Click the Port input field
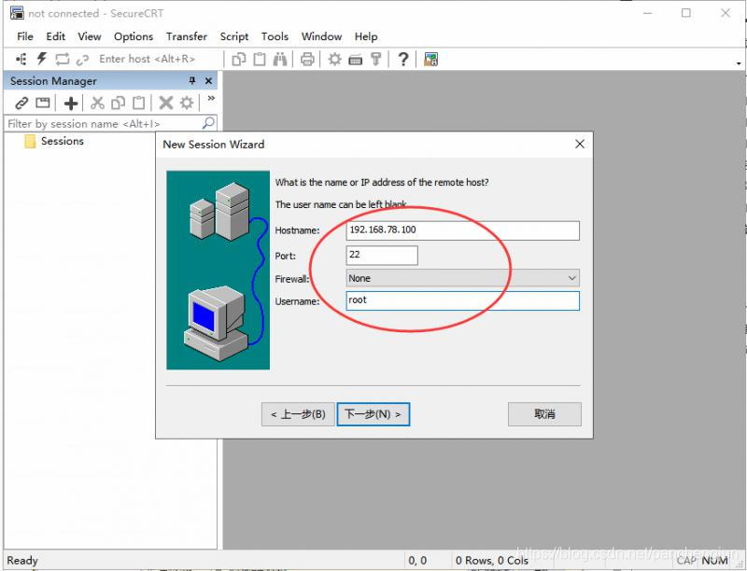The width and height of the screenshot is (747, 571). coord(382,255)
